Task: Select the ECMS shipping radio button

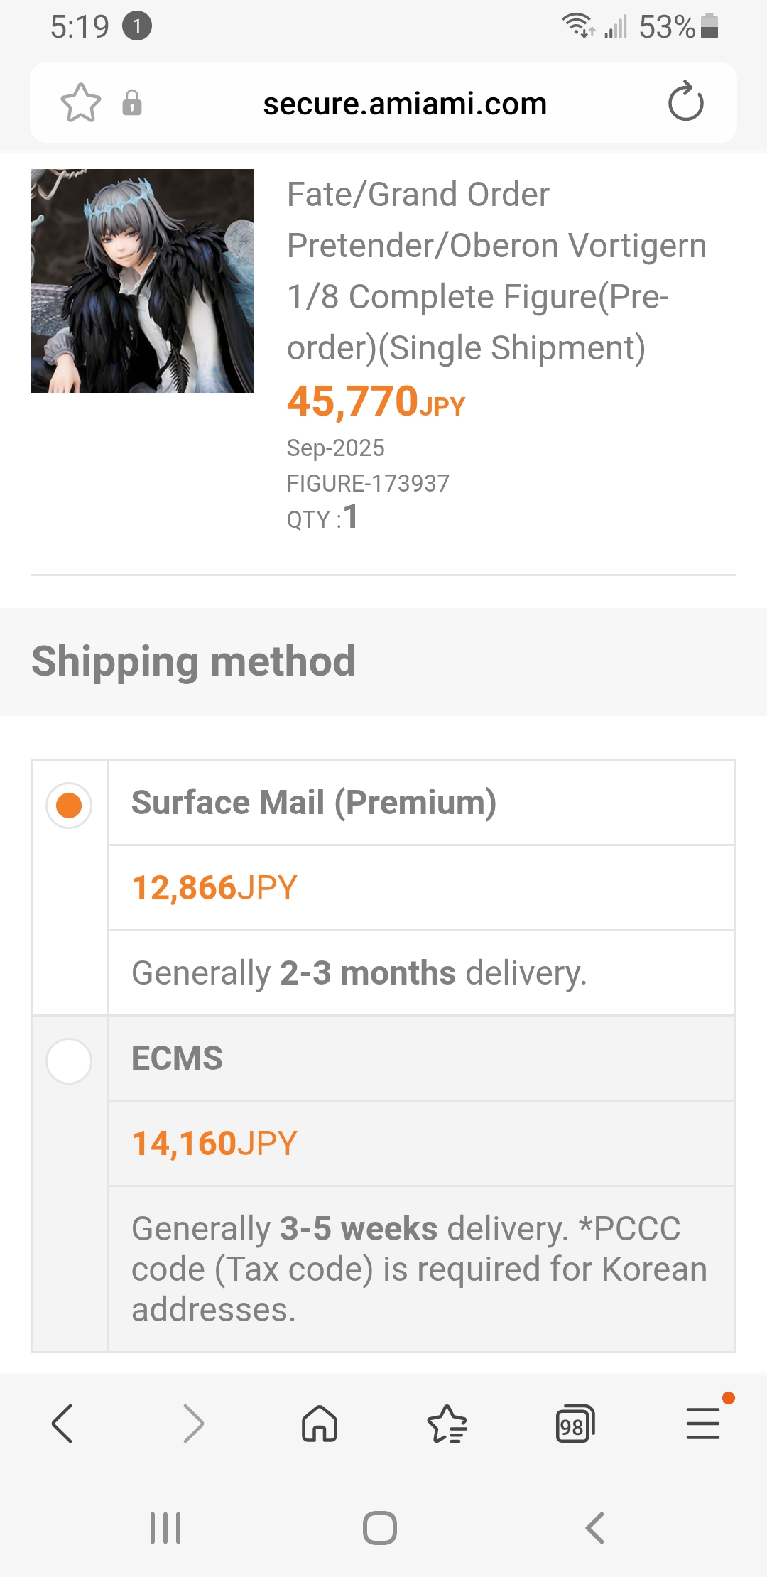Action: coord(69,1061)
